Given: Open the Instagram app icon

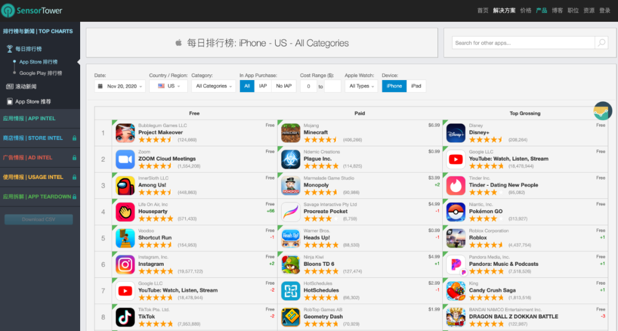Looking at the screenshot, I should click(x=125, y=265).
